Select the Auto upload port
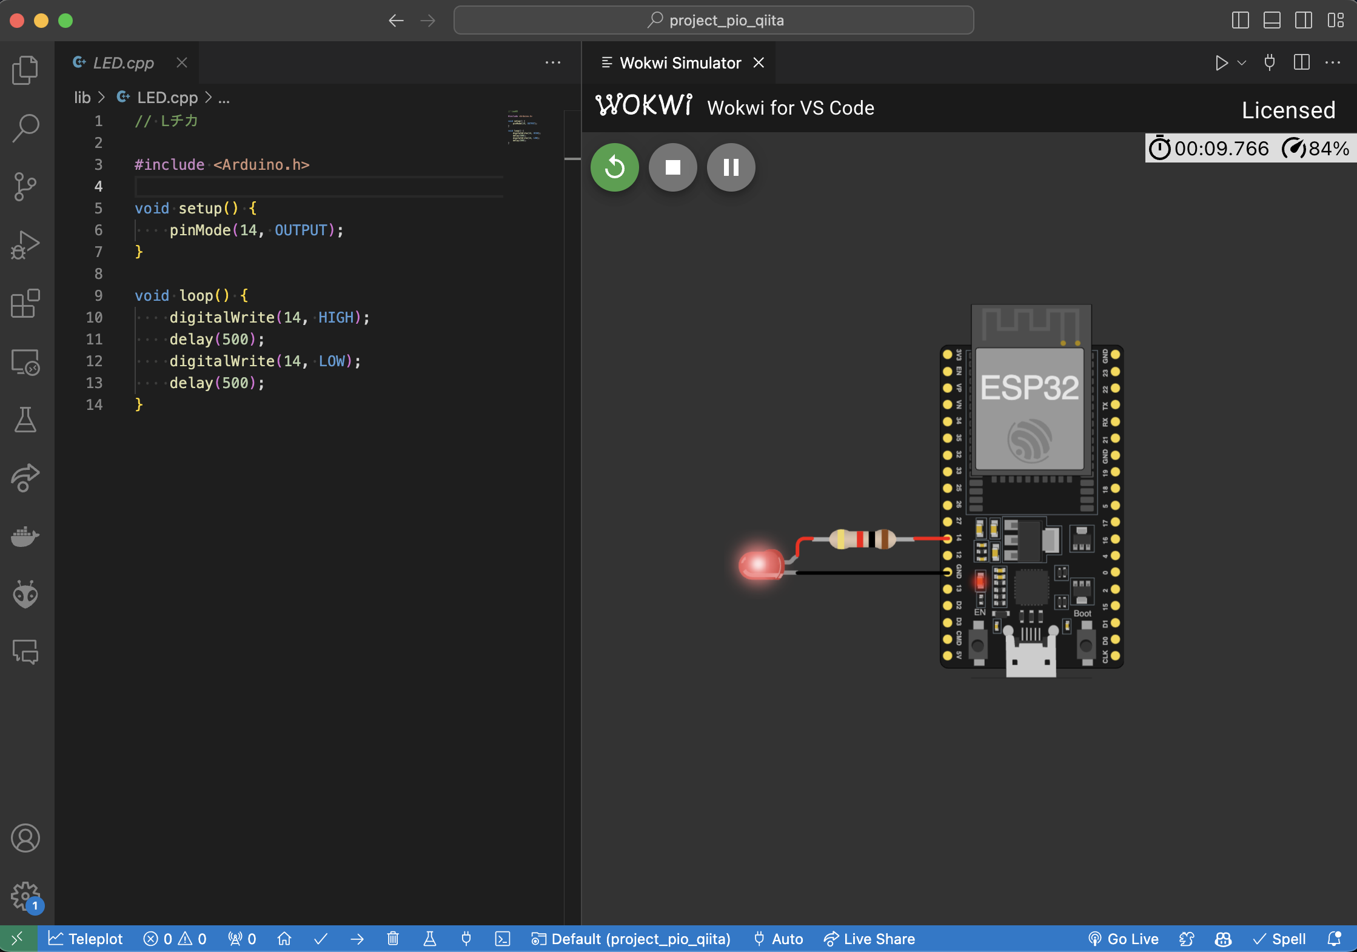The image size is (1357, 952). click(x=779, y=939)
